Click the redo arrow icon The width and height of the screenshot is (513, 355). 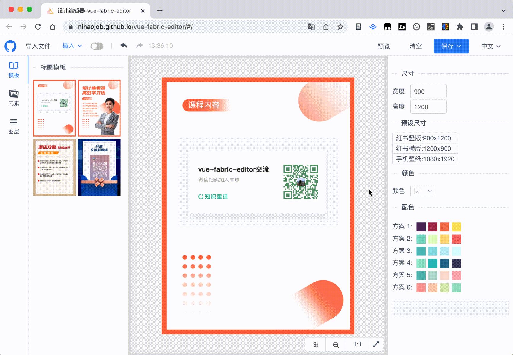coord(140,46)
